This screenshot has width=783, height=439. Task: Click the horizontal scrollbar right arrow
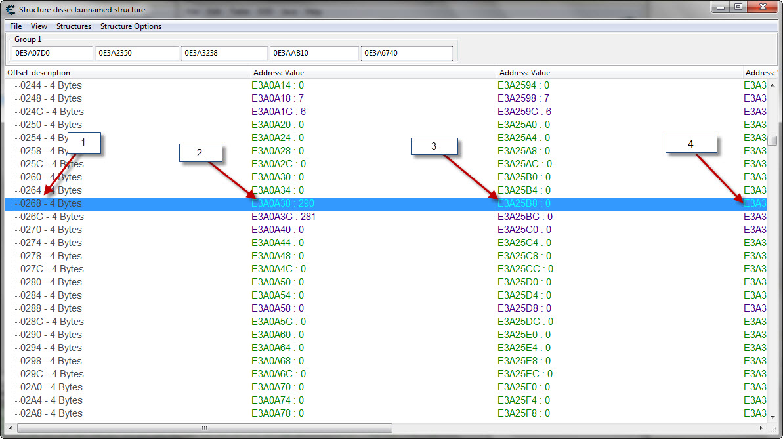point(762,429)
